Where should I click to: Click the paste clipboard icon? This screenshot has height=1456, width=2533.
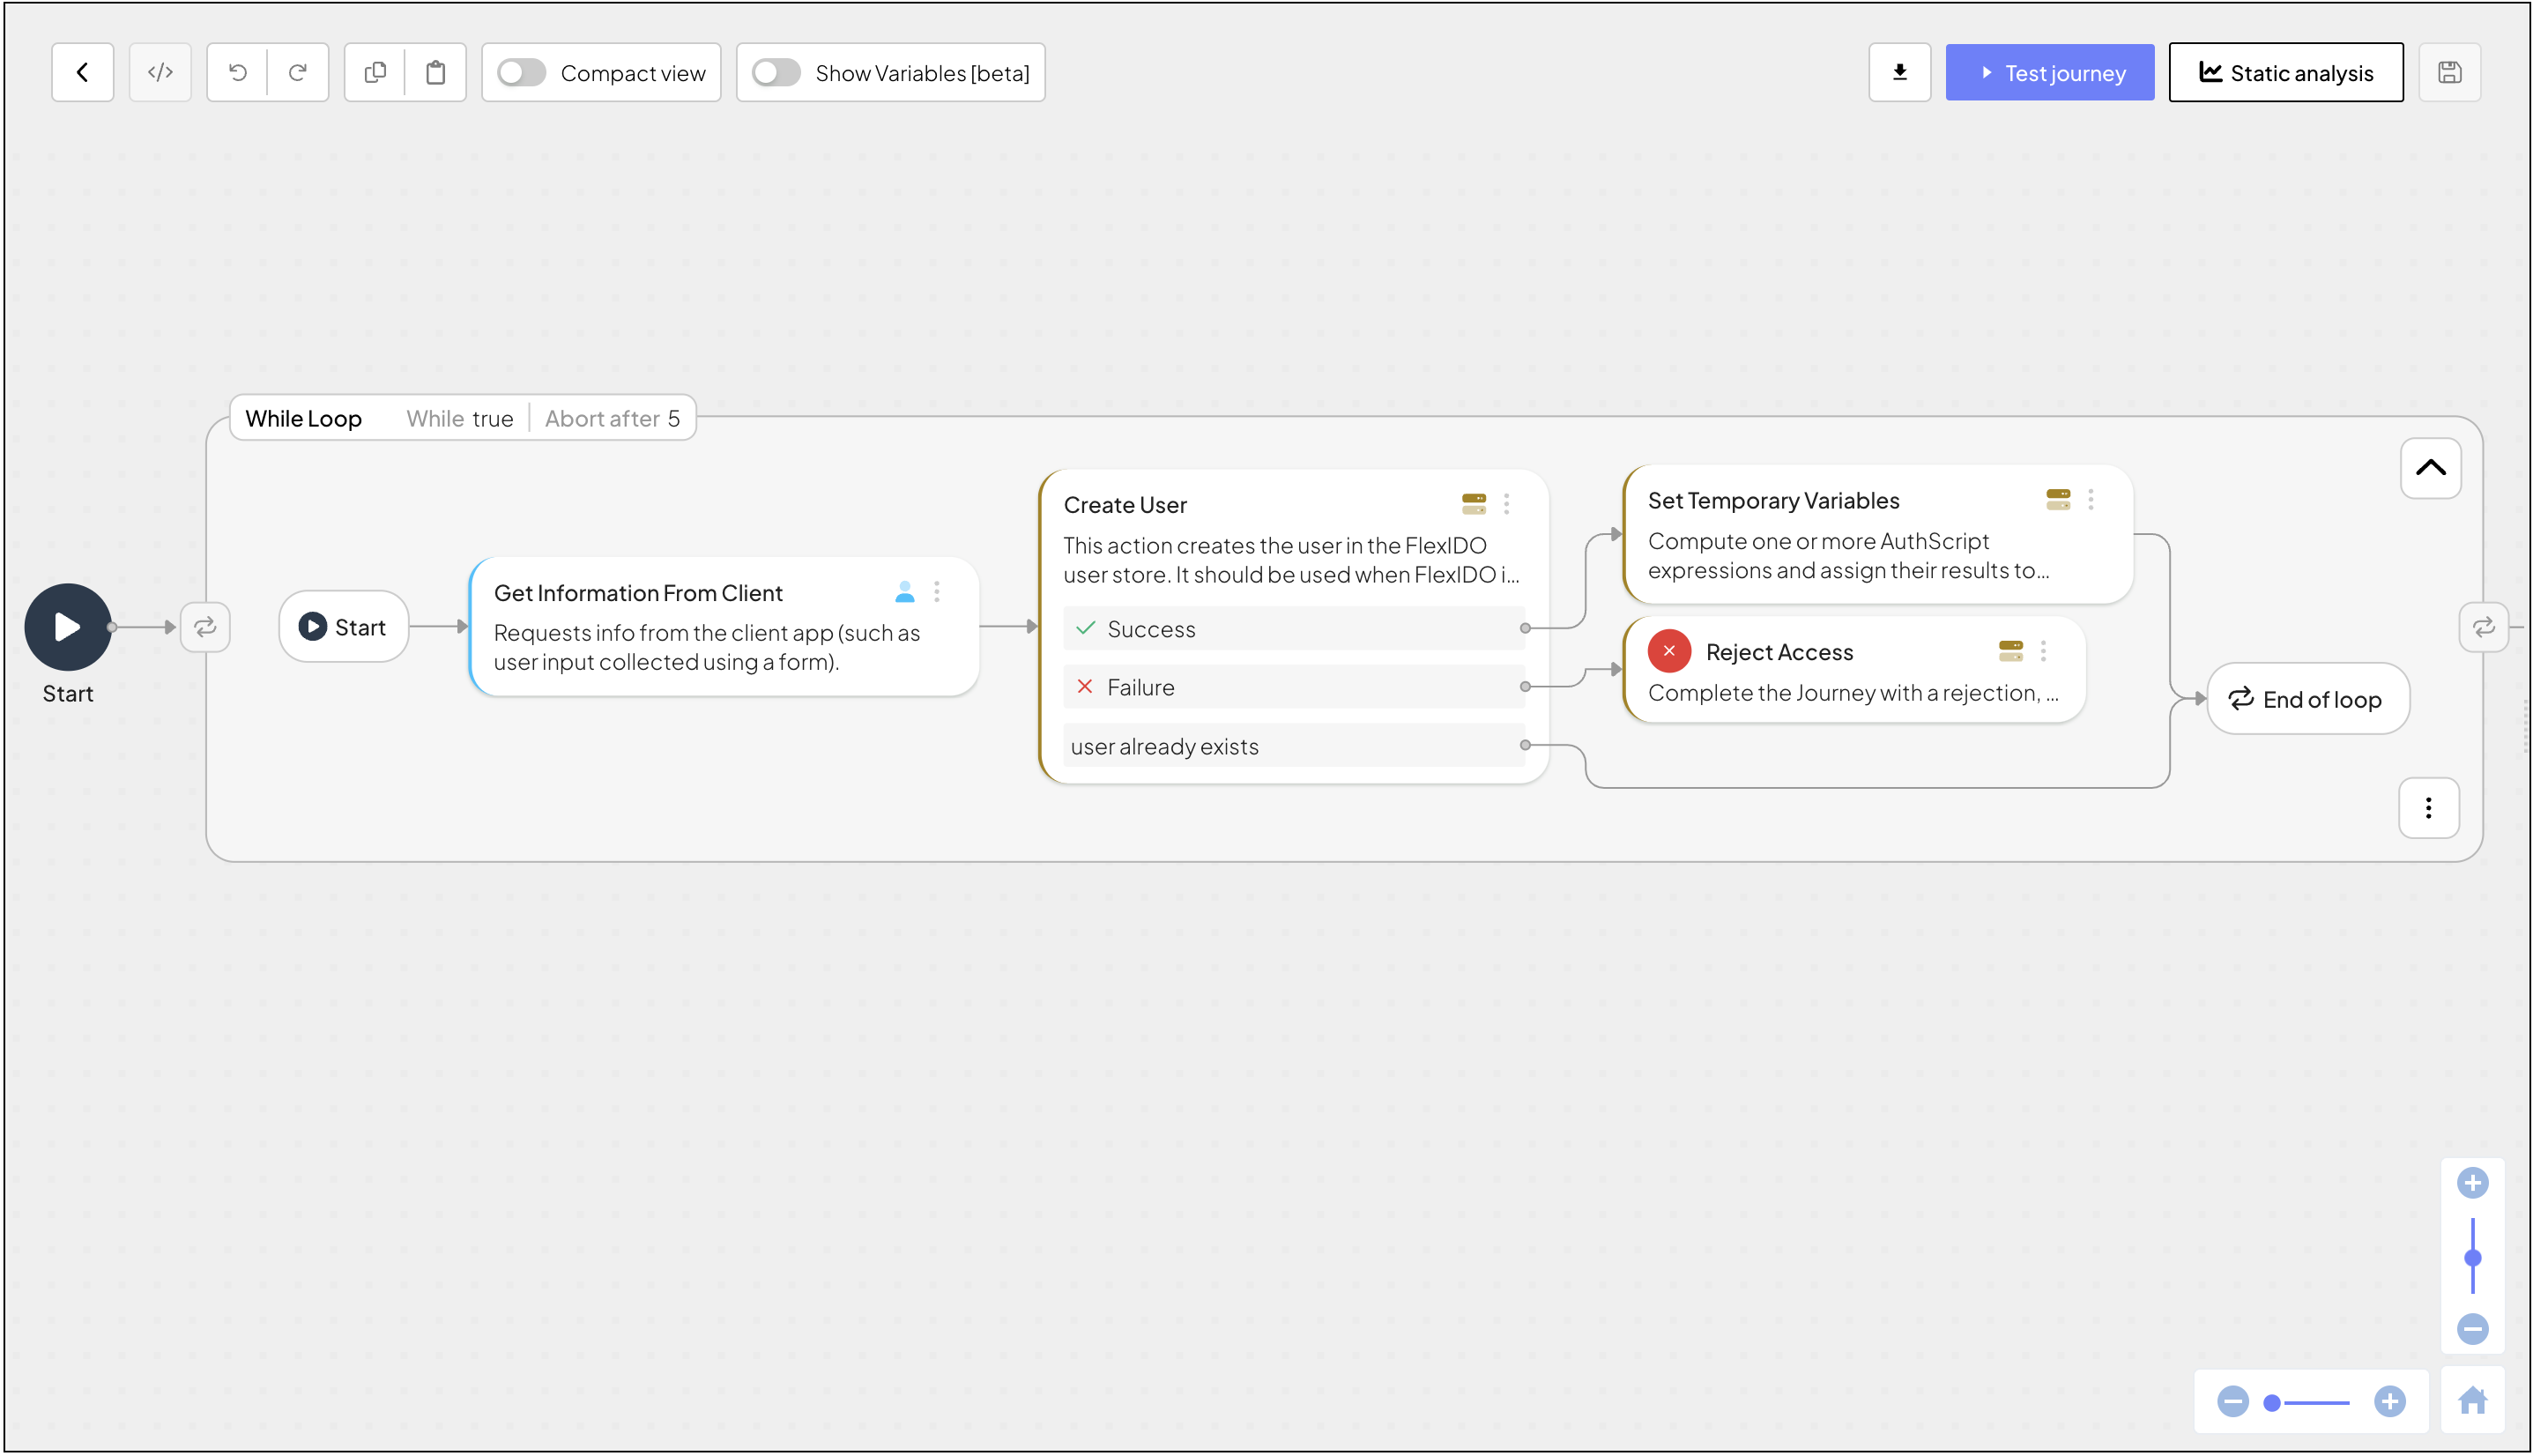(435, 72)
